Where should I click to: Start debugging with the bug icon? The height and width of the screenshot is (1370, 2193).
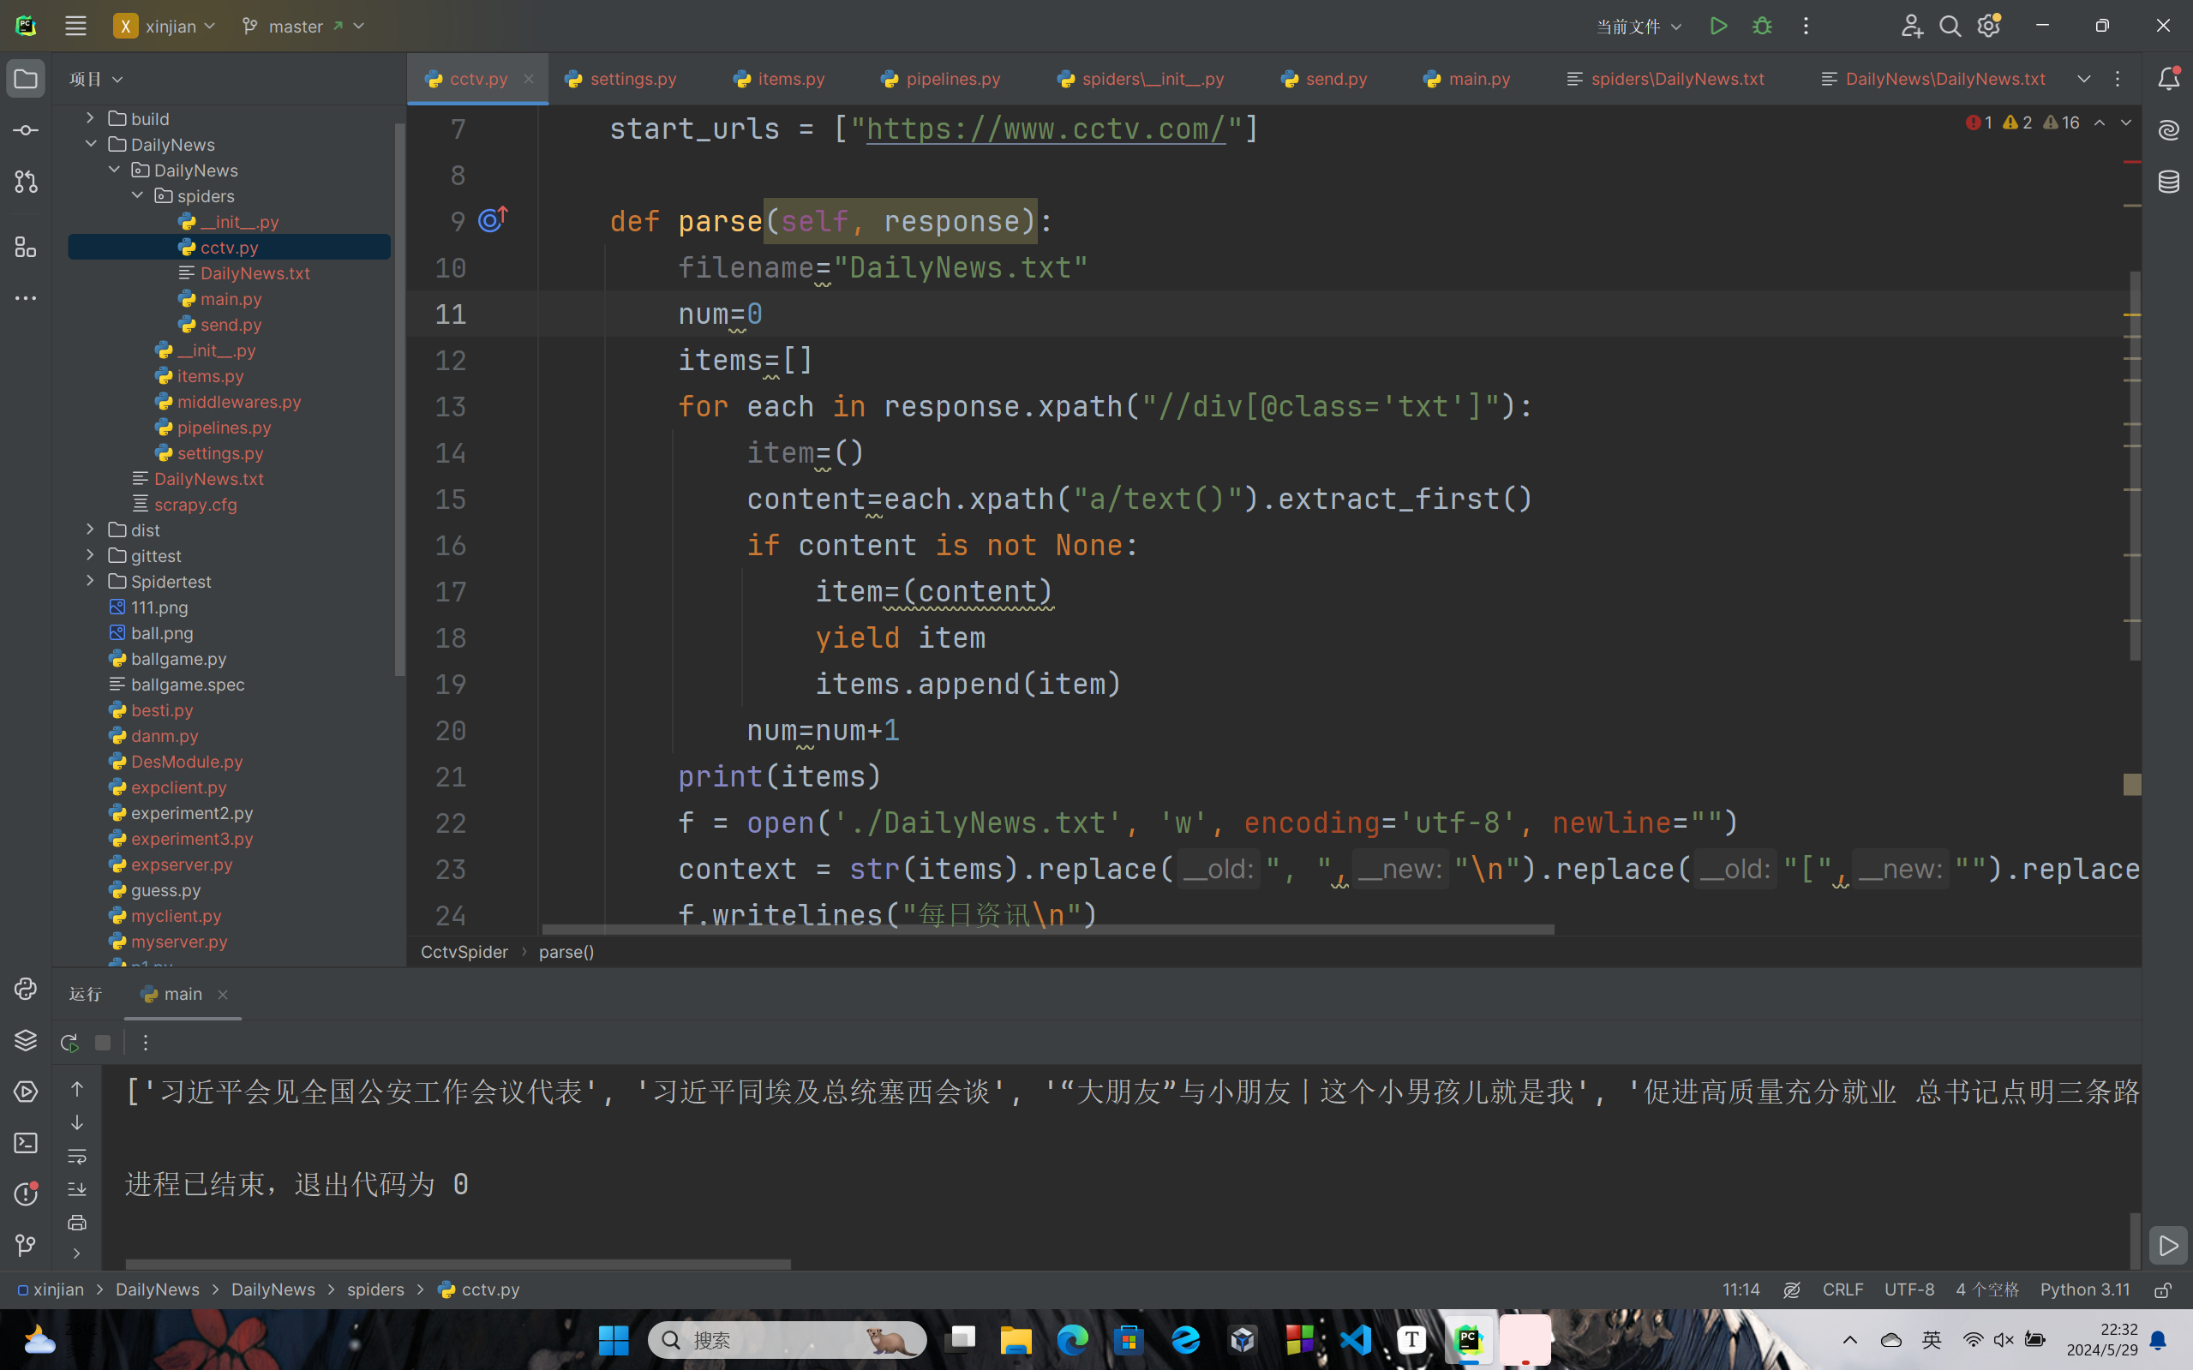[1762, 27]
